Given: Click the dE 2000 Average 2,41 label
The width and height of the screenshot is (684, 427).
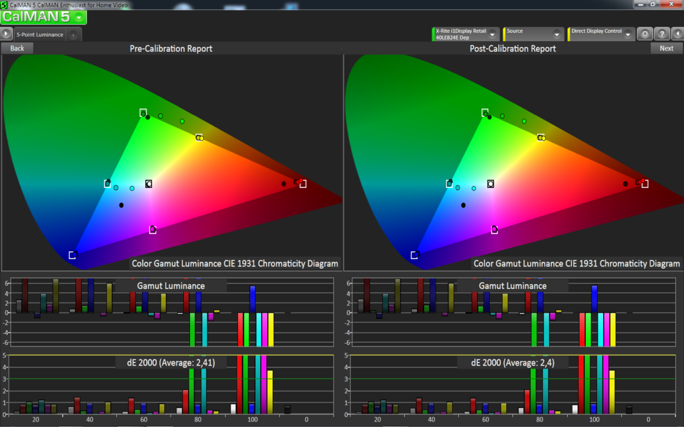Looking at the screenshot, I should point(170,363).
